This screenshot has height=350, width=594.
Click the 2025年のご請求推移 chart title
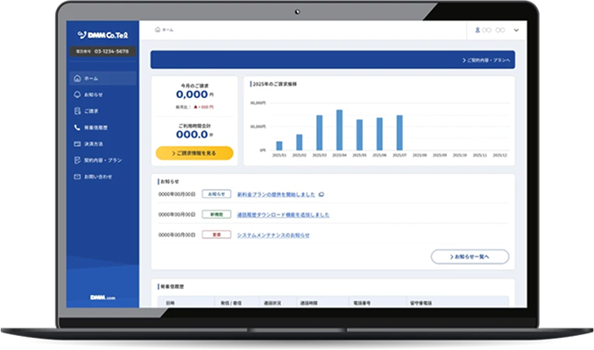click(274, 84)
